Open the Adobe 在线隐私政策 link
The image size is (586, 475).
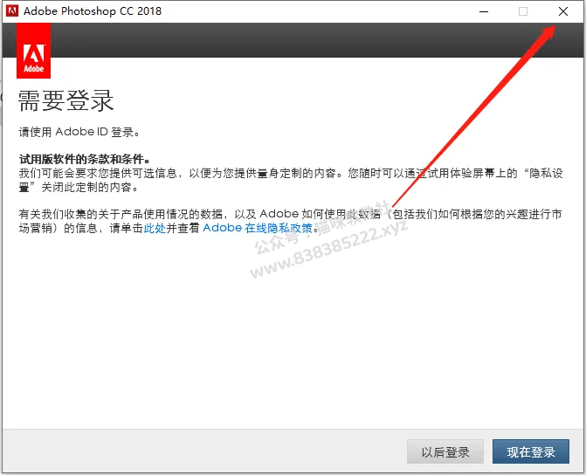258,228
